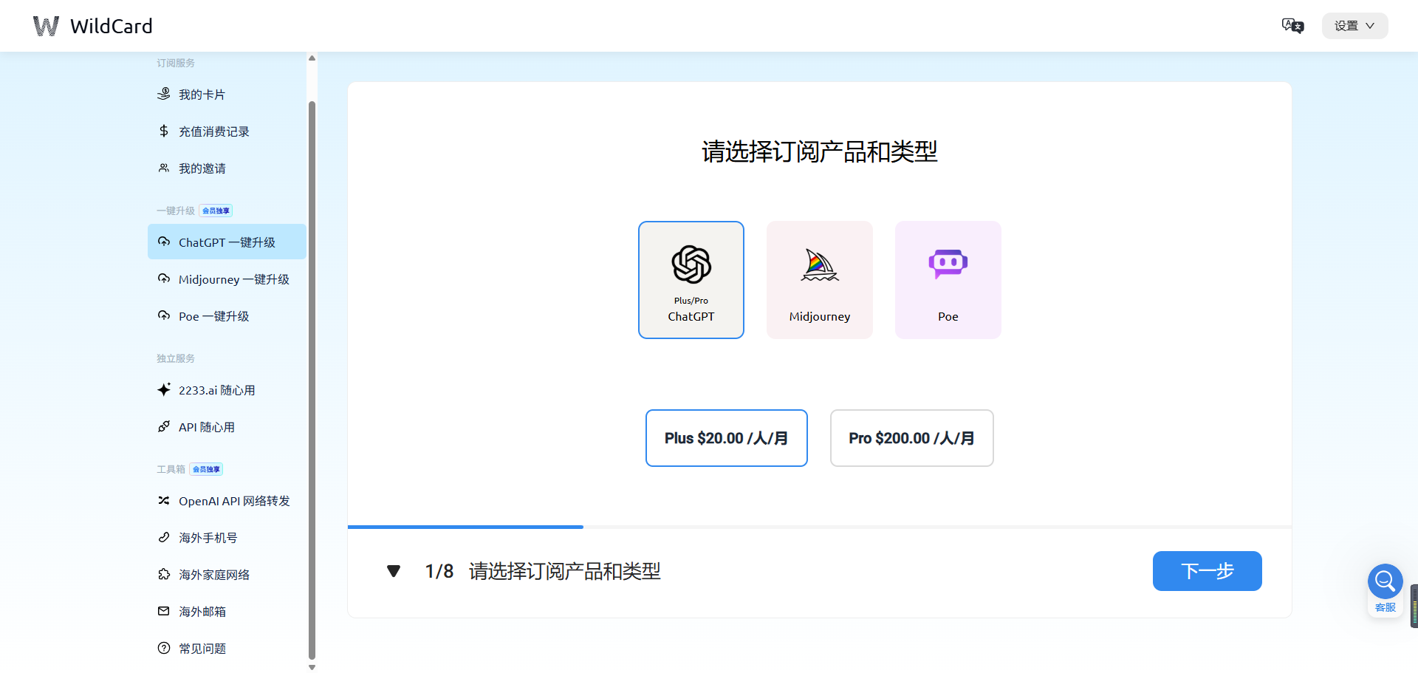The height and width of the screenshot is (673, 1418).
Task: Click the 1/8 step indicator text
Action: 439,571
